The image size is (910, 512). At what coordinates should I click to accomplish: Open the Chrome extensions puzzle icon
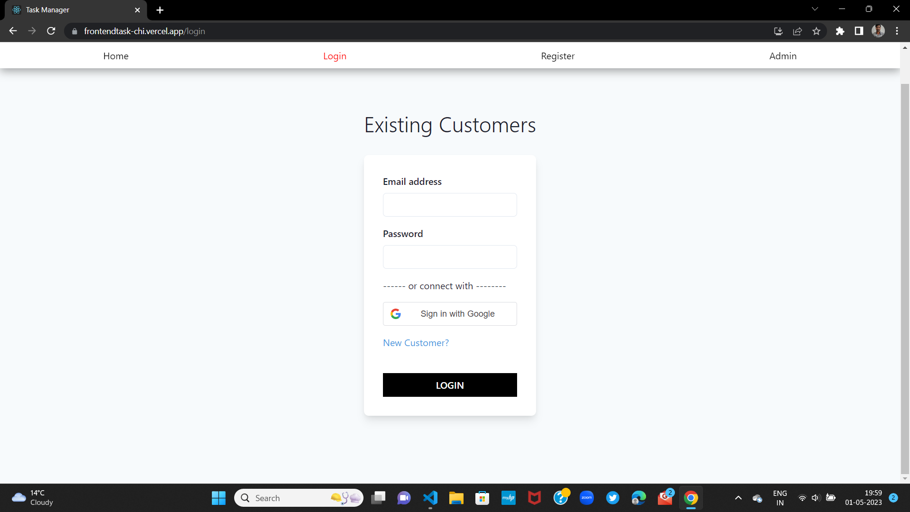pyautogui.click(x=840, y=31)
